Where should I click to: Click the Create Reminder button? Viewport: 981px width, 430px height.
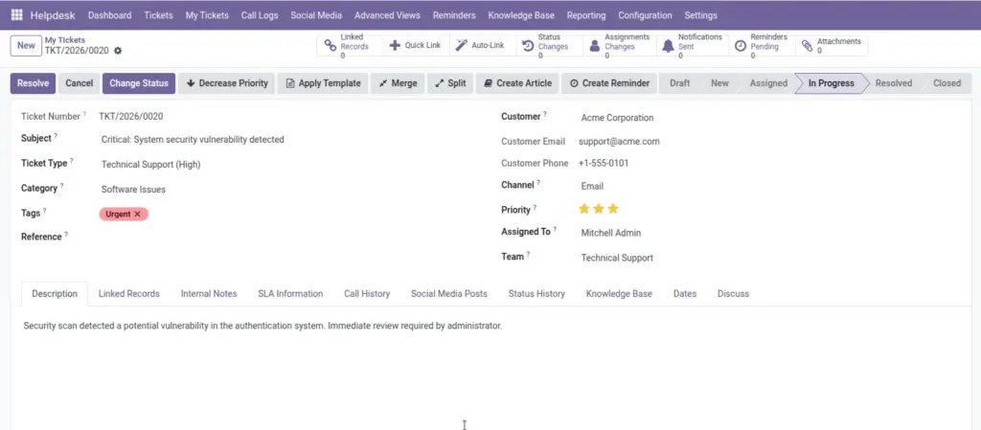pyautogui.click(x=609, y=83)
